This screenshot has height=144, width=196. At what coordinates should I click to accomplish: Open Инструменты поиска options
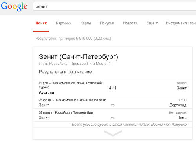pyautogui.click(x=181, y=23)
